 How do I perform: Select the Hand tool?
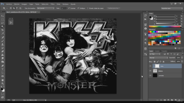pyautogui.click(x=3, y=80)
